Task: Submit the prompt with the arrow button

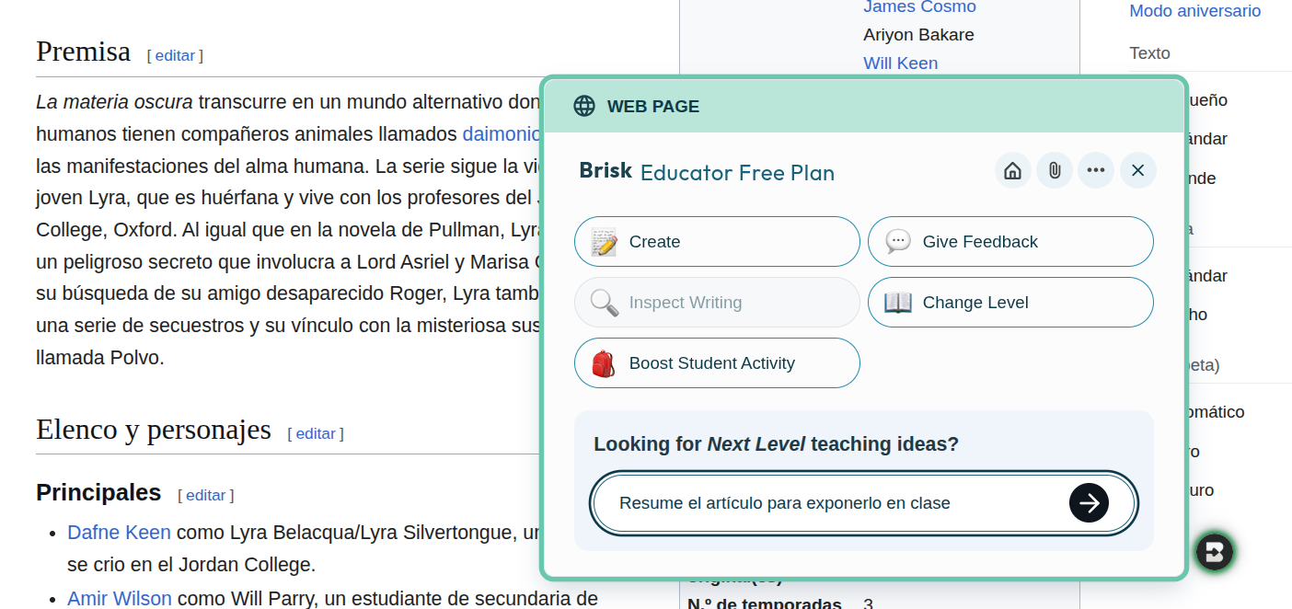Action: tap(1089, 503)
